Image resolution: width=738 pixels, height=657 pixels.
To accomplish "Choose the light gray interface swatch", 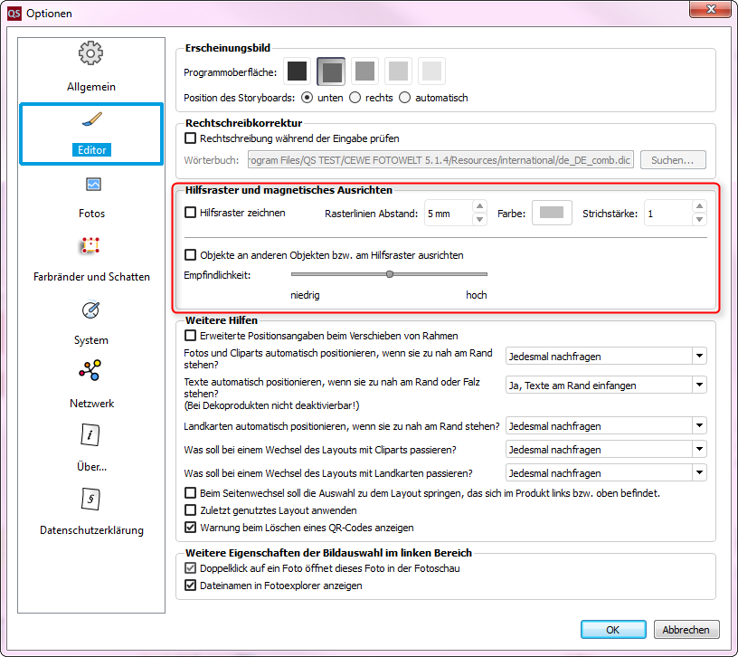I will (x=398, y=71).
